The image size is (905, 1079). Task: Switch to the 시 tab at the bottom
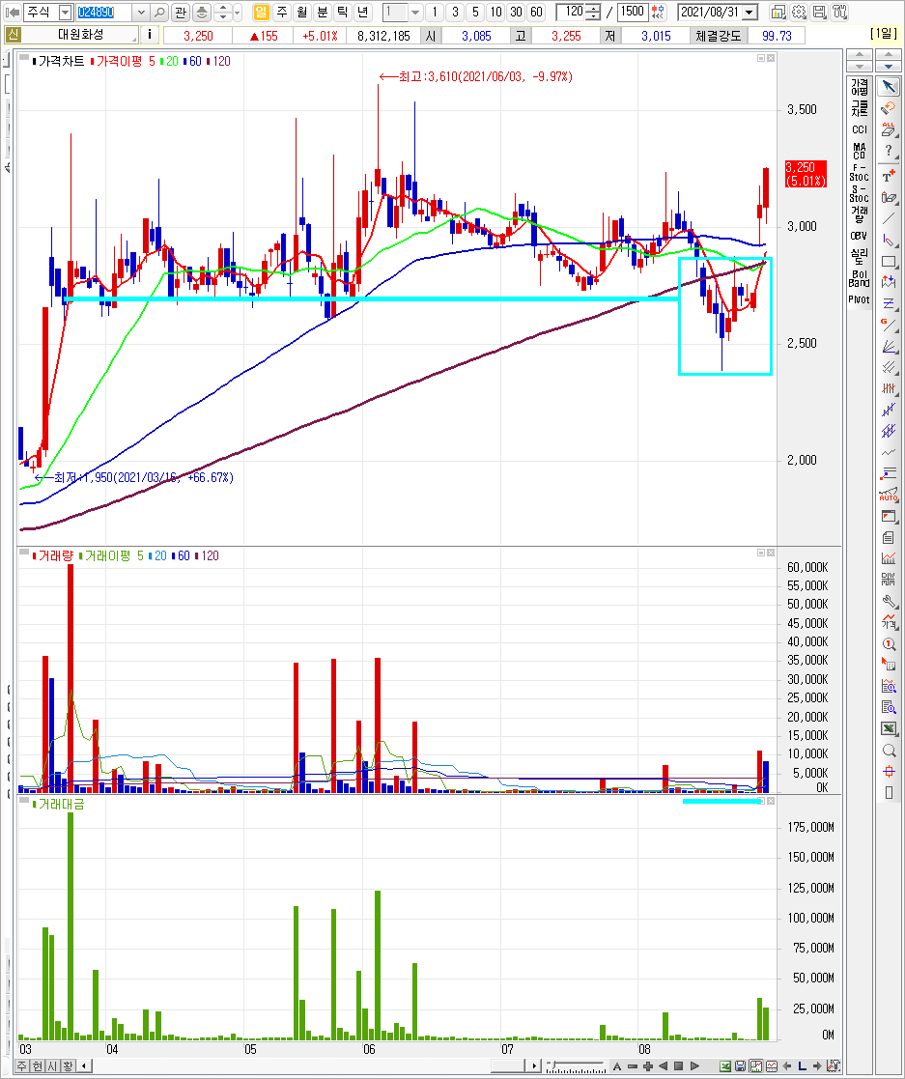pos(52,1065)
